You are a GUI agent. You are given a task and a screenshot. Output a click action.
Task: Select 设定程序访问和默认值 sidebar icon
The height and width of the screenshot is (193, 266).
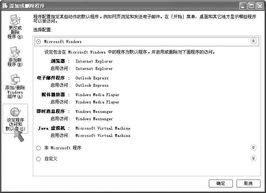pos(15,119)
